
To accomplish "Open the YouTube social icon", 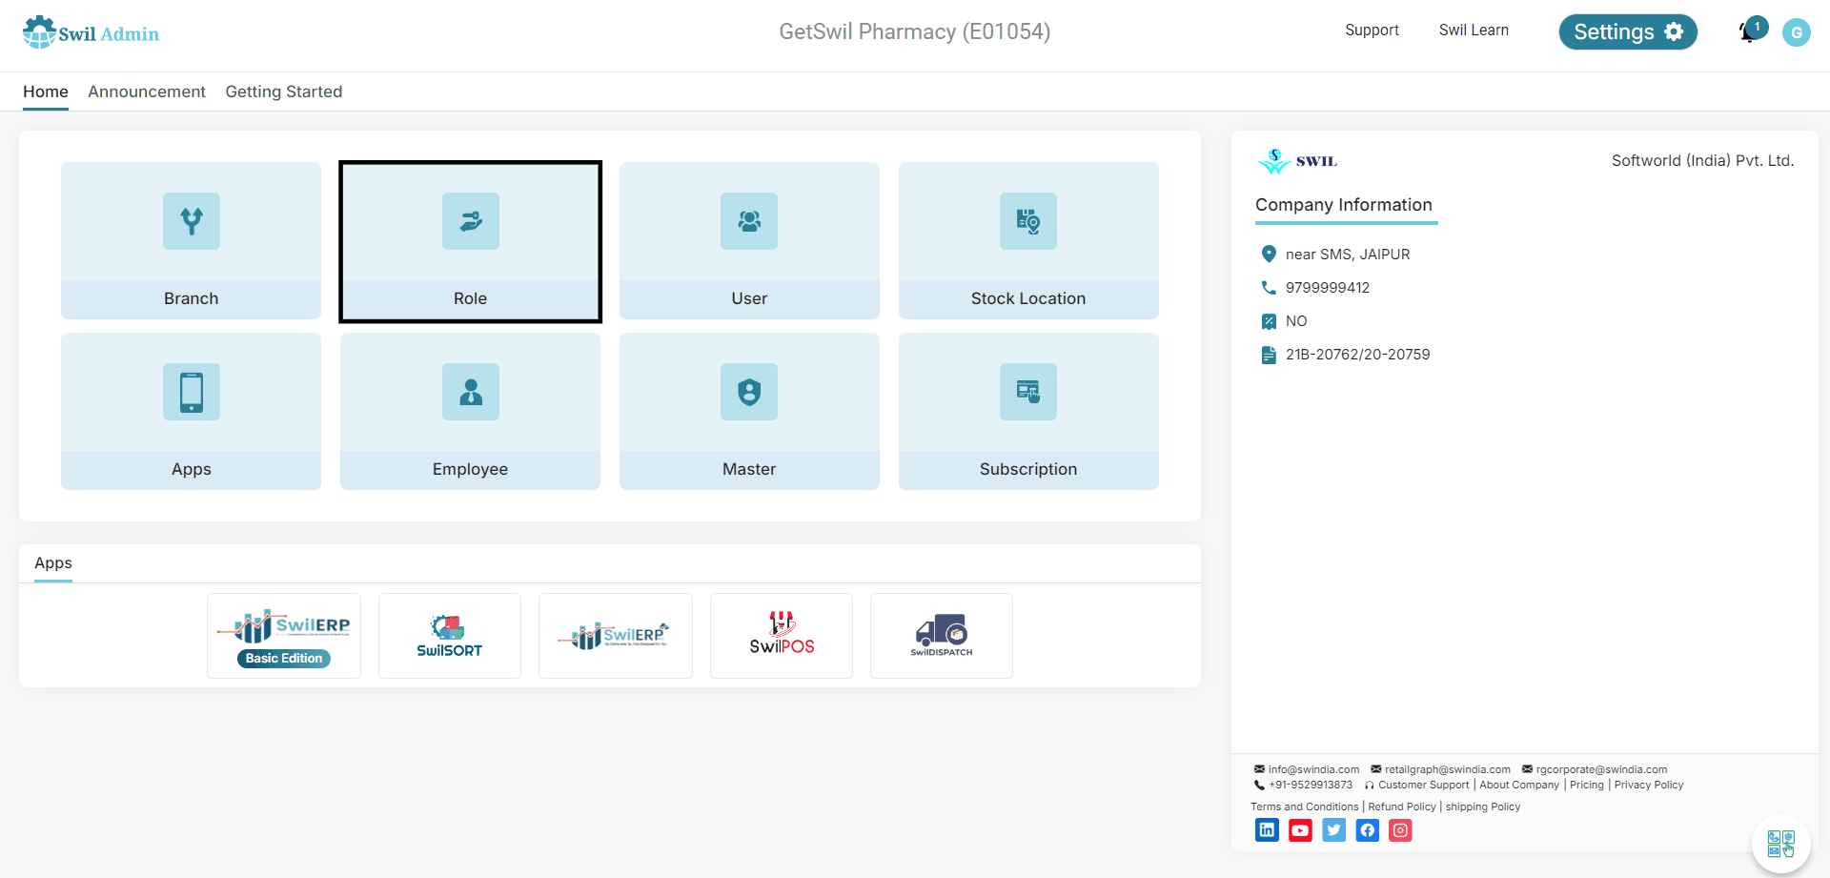I will tap(1300, 830).
